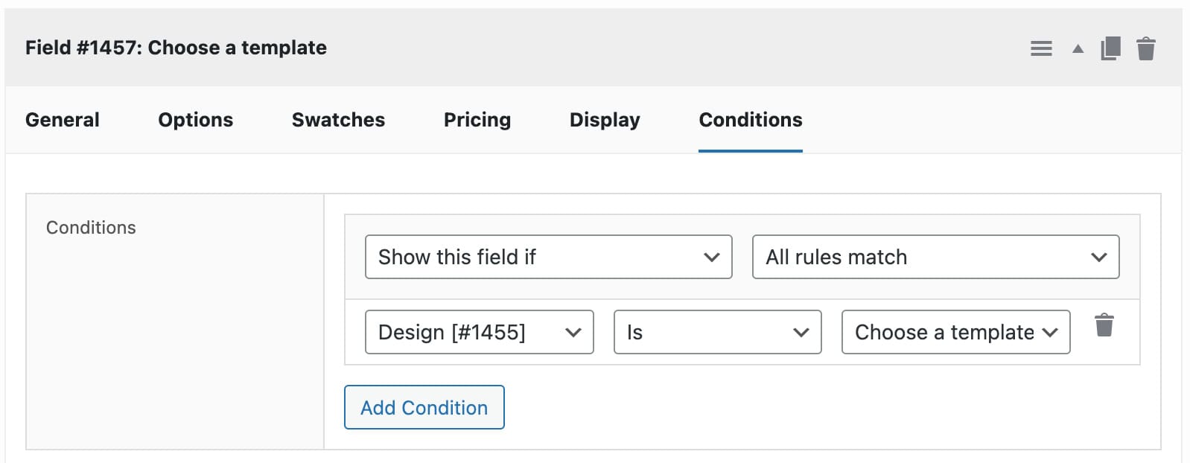1190x463 pixels.
Task: Click the active Conditions tab
Action: pos(751,120)
